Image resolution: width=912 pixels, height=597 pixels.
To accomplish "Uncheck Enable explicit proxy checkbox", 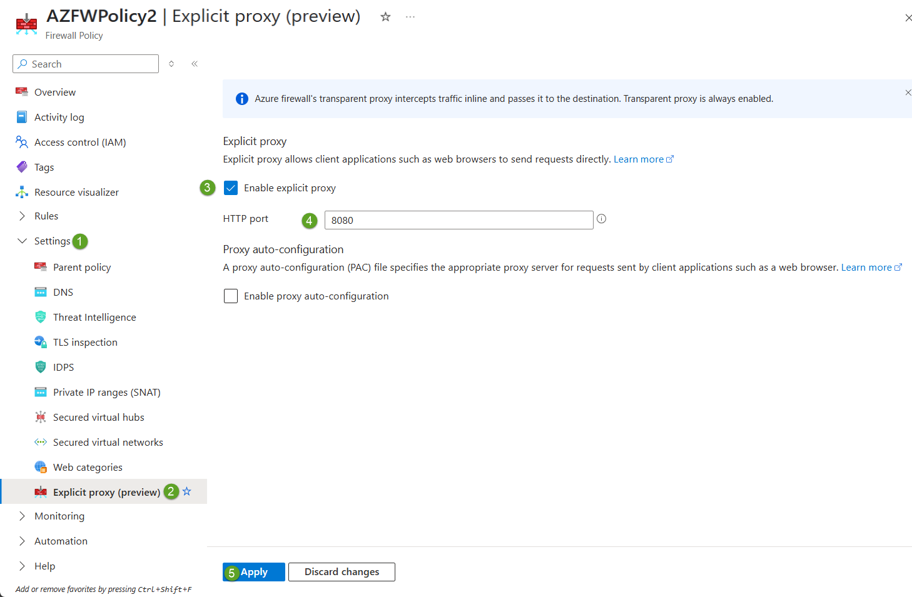I will 231,188.
